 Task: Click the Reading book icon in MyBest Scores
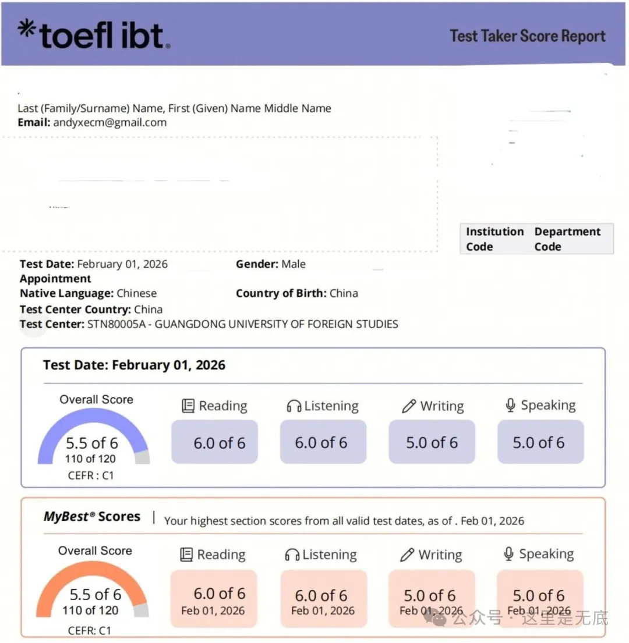click(x=186, y=555)
